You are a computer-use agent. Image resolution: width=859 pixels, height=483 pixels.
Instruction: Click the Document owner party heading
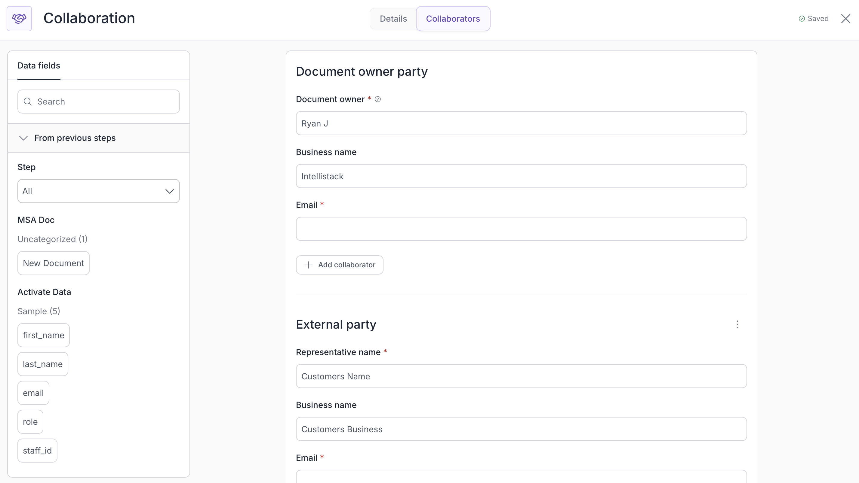click(362, 71)
